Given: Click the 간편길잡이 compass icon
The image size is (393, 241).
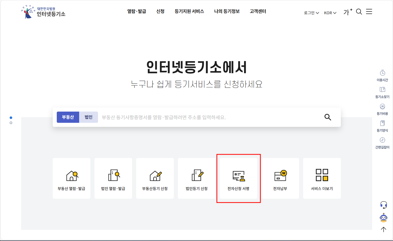Looking at the screenshot, I should click(382, 140).
